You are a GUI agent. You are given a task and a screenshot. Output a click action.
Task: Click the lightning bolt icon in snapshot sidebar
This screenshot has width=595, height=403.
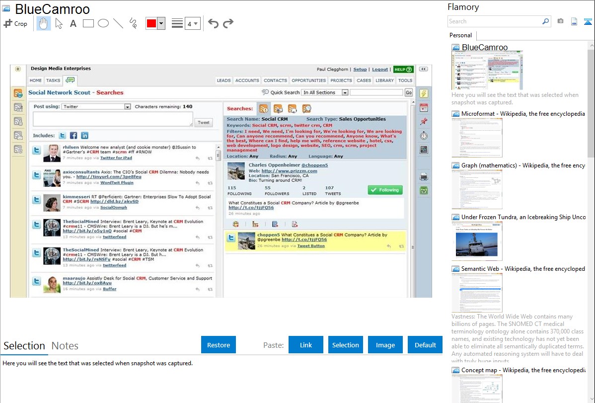pos(424,93)
